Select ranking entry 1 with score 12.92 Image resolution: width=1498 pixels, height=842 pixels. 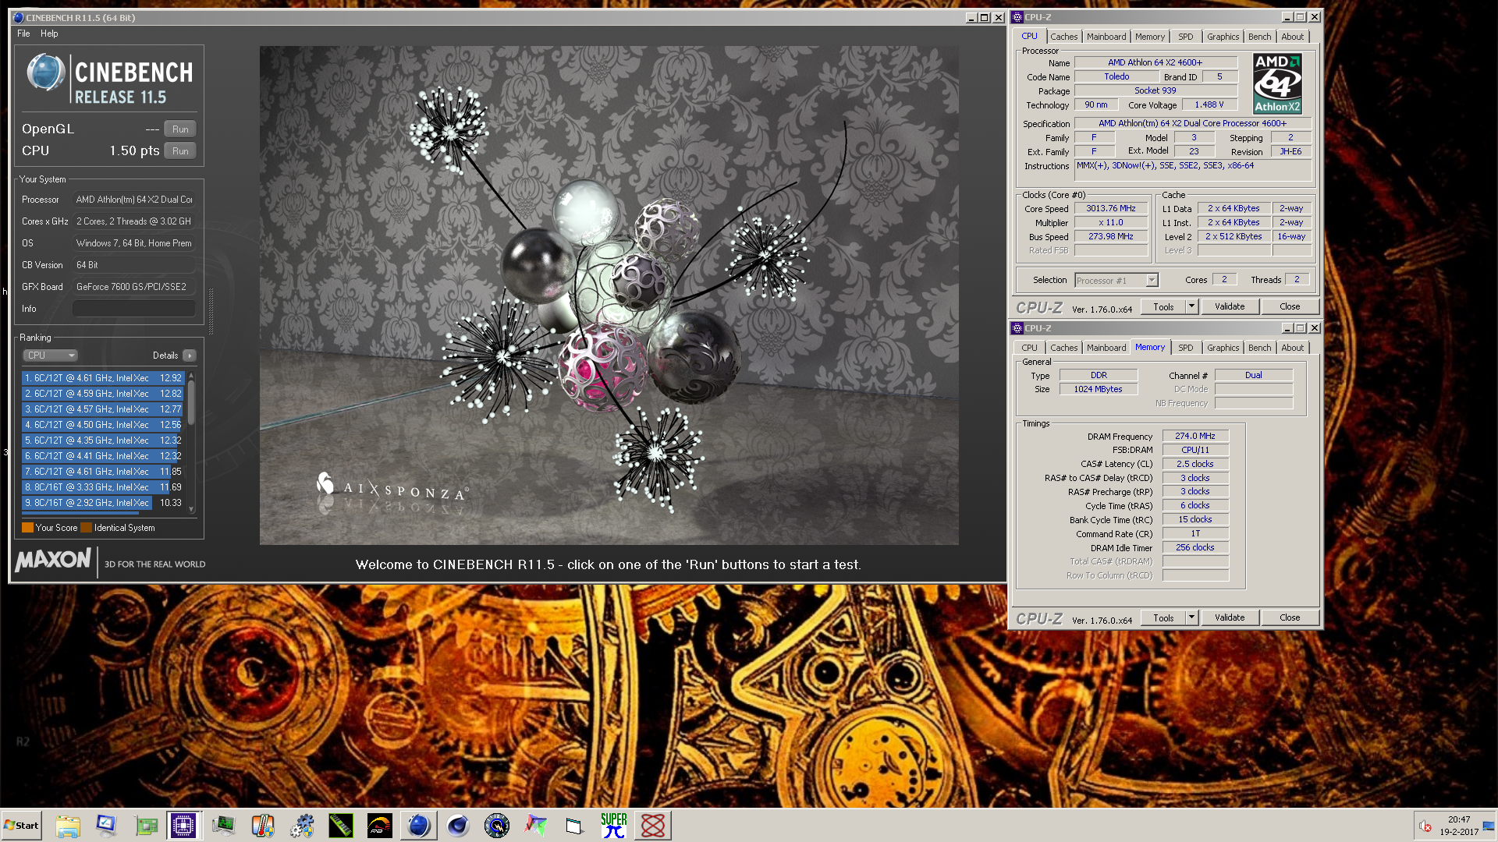[103, 378]
